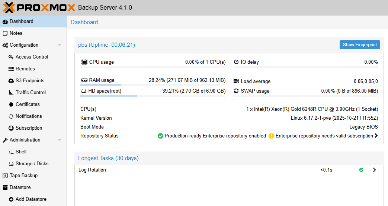Click the 0.06,0.05,0 load average value
Image resolution: width=388 pixels, height=206 pixels.
366,81
